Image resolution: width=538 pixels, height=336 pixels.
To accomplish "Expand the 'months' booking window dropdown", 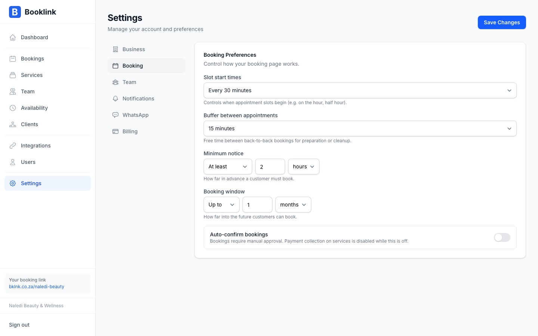I will click(x=293, y=205).
